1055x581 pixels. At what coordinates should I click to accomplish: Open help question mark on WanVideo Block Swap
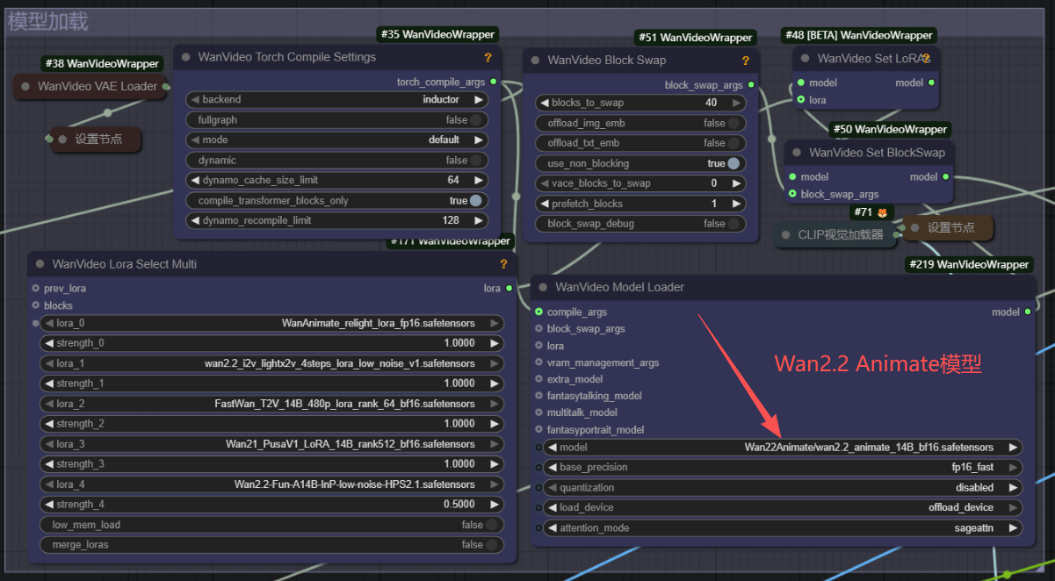(x=746, y=61)
